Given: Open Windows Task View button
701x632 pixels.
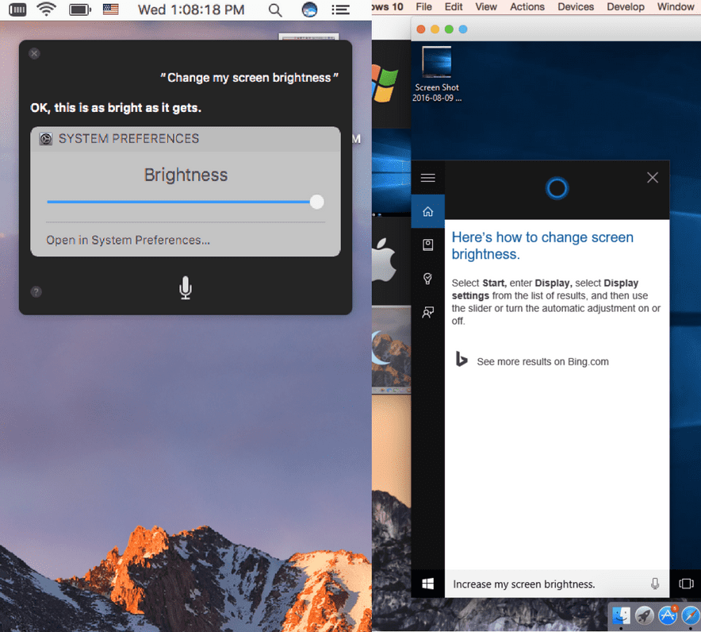Looking at the screenshot, I should 686,584.
